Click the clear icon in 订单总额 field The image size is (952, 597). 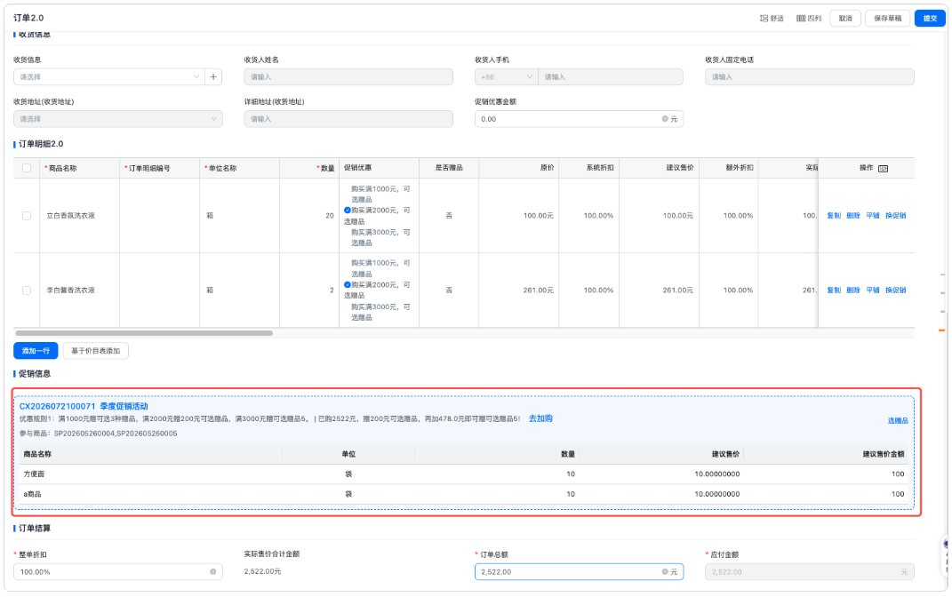pos(665,571)
